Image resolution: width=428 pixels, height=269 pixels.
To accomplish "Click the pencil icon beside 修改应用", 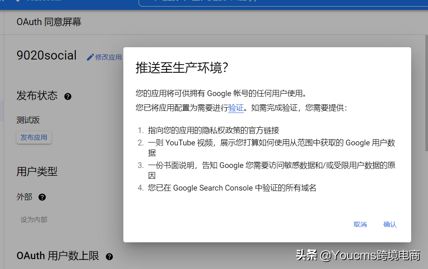I will [x=90, y=57].
